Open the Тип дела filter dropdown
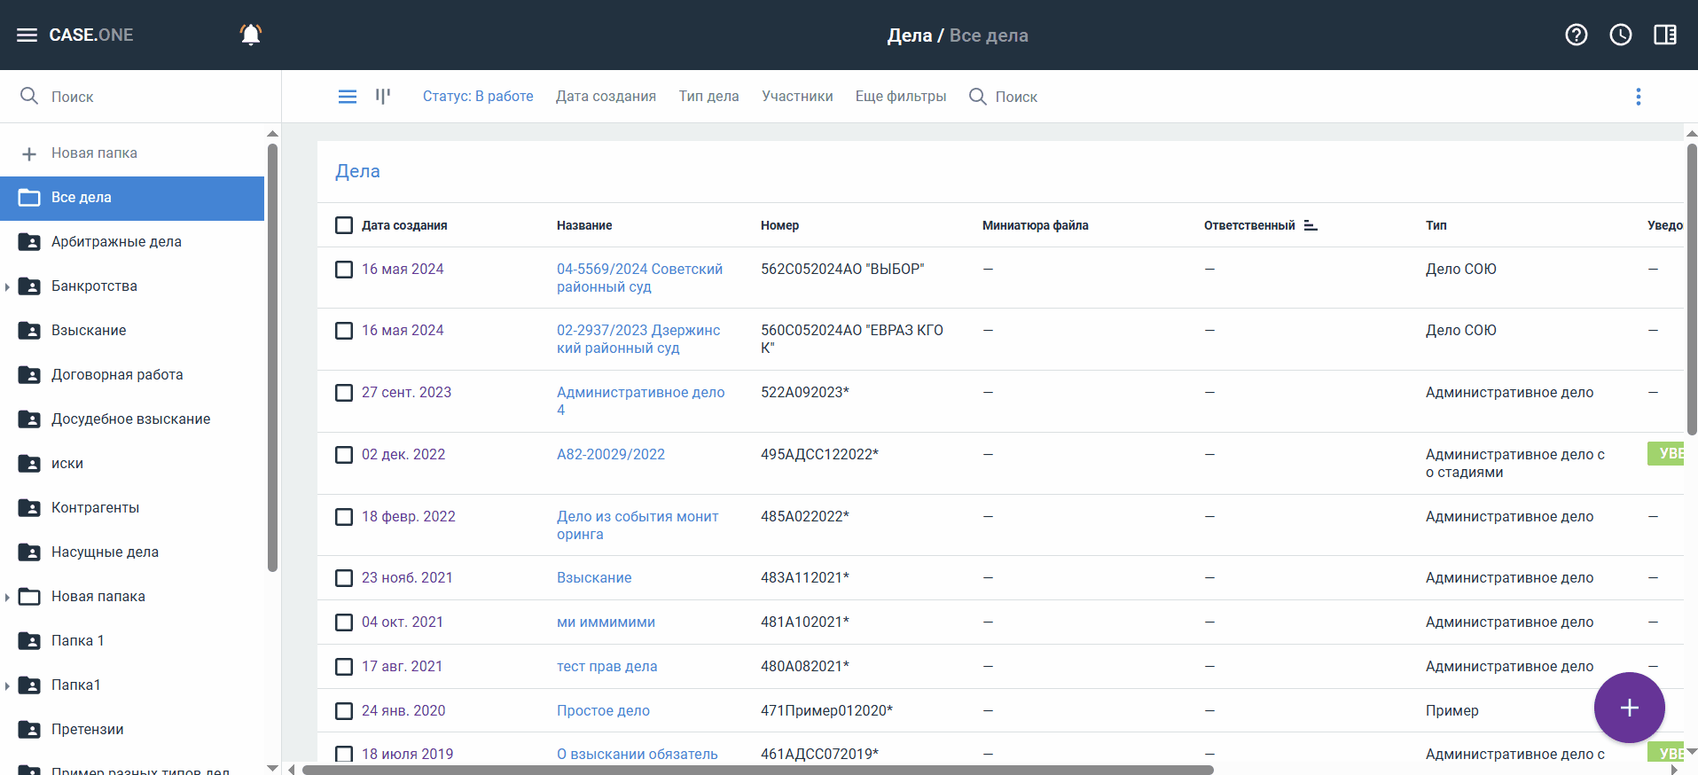Viewport: 1698px width, 775px height. click(x=708, y=97)
